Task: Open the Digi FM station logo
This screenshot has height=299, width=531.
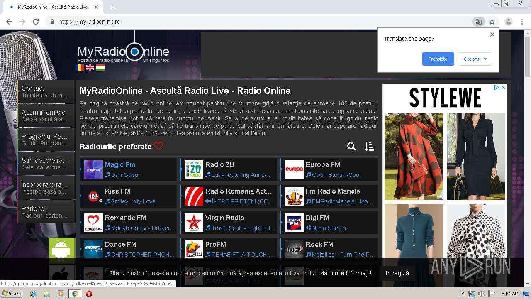Action: (294, 223)
